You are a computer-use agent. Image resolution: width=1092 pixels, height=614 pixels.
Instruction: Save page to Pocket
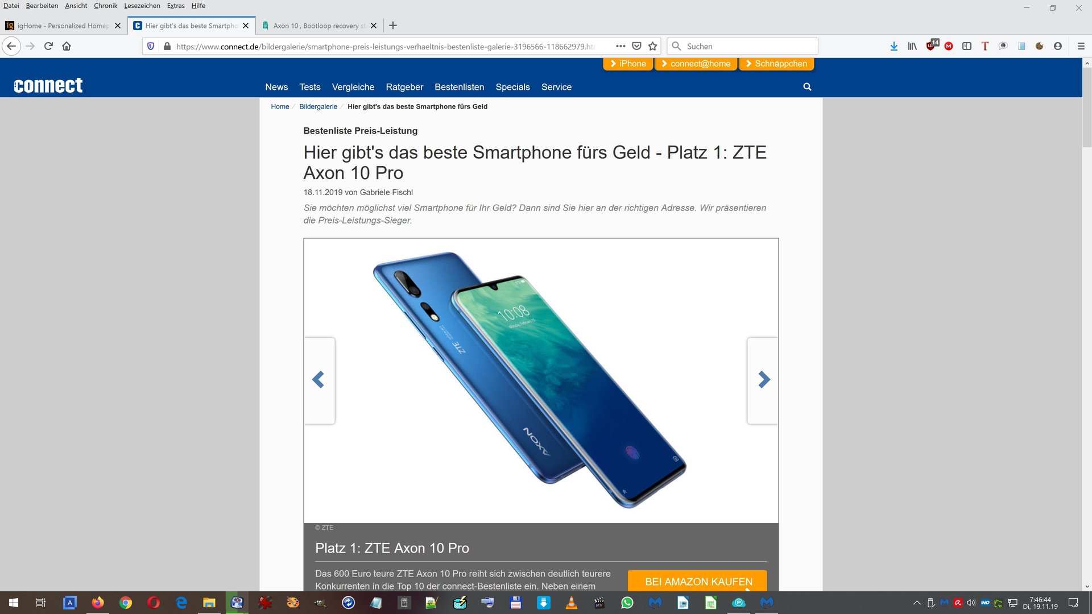(x=637, y=46)
